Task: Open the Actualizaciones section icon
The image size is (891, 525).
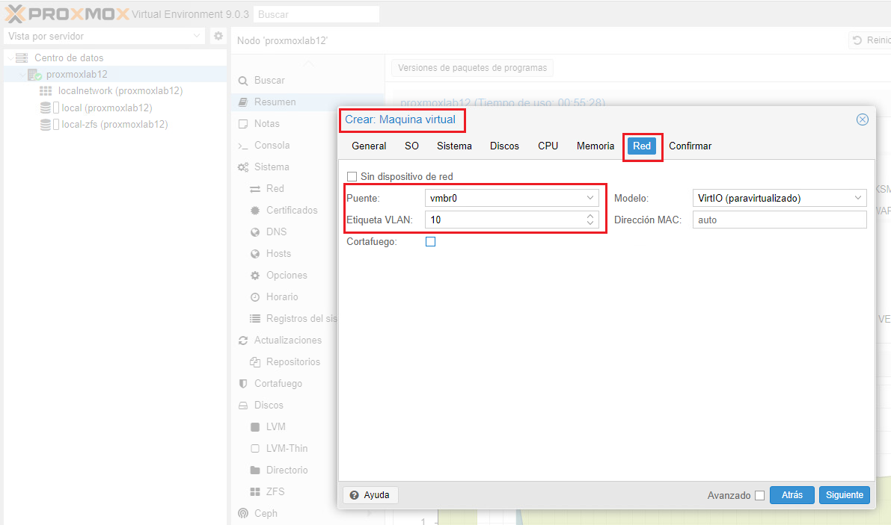Action: [x=242, y=340]
